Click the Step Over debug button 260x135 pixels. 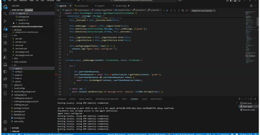click(x=171, y=11)
